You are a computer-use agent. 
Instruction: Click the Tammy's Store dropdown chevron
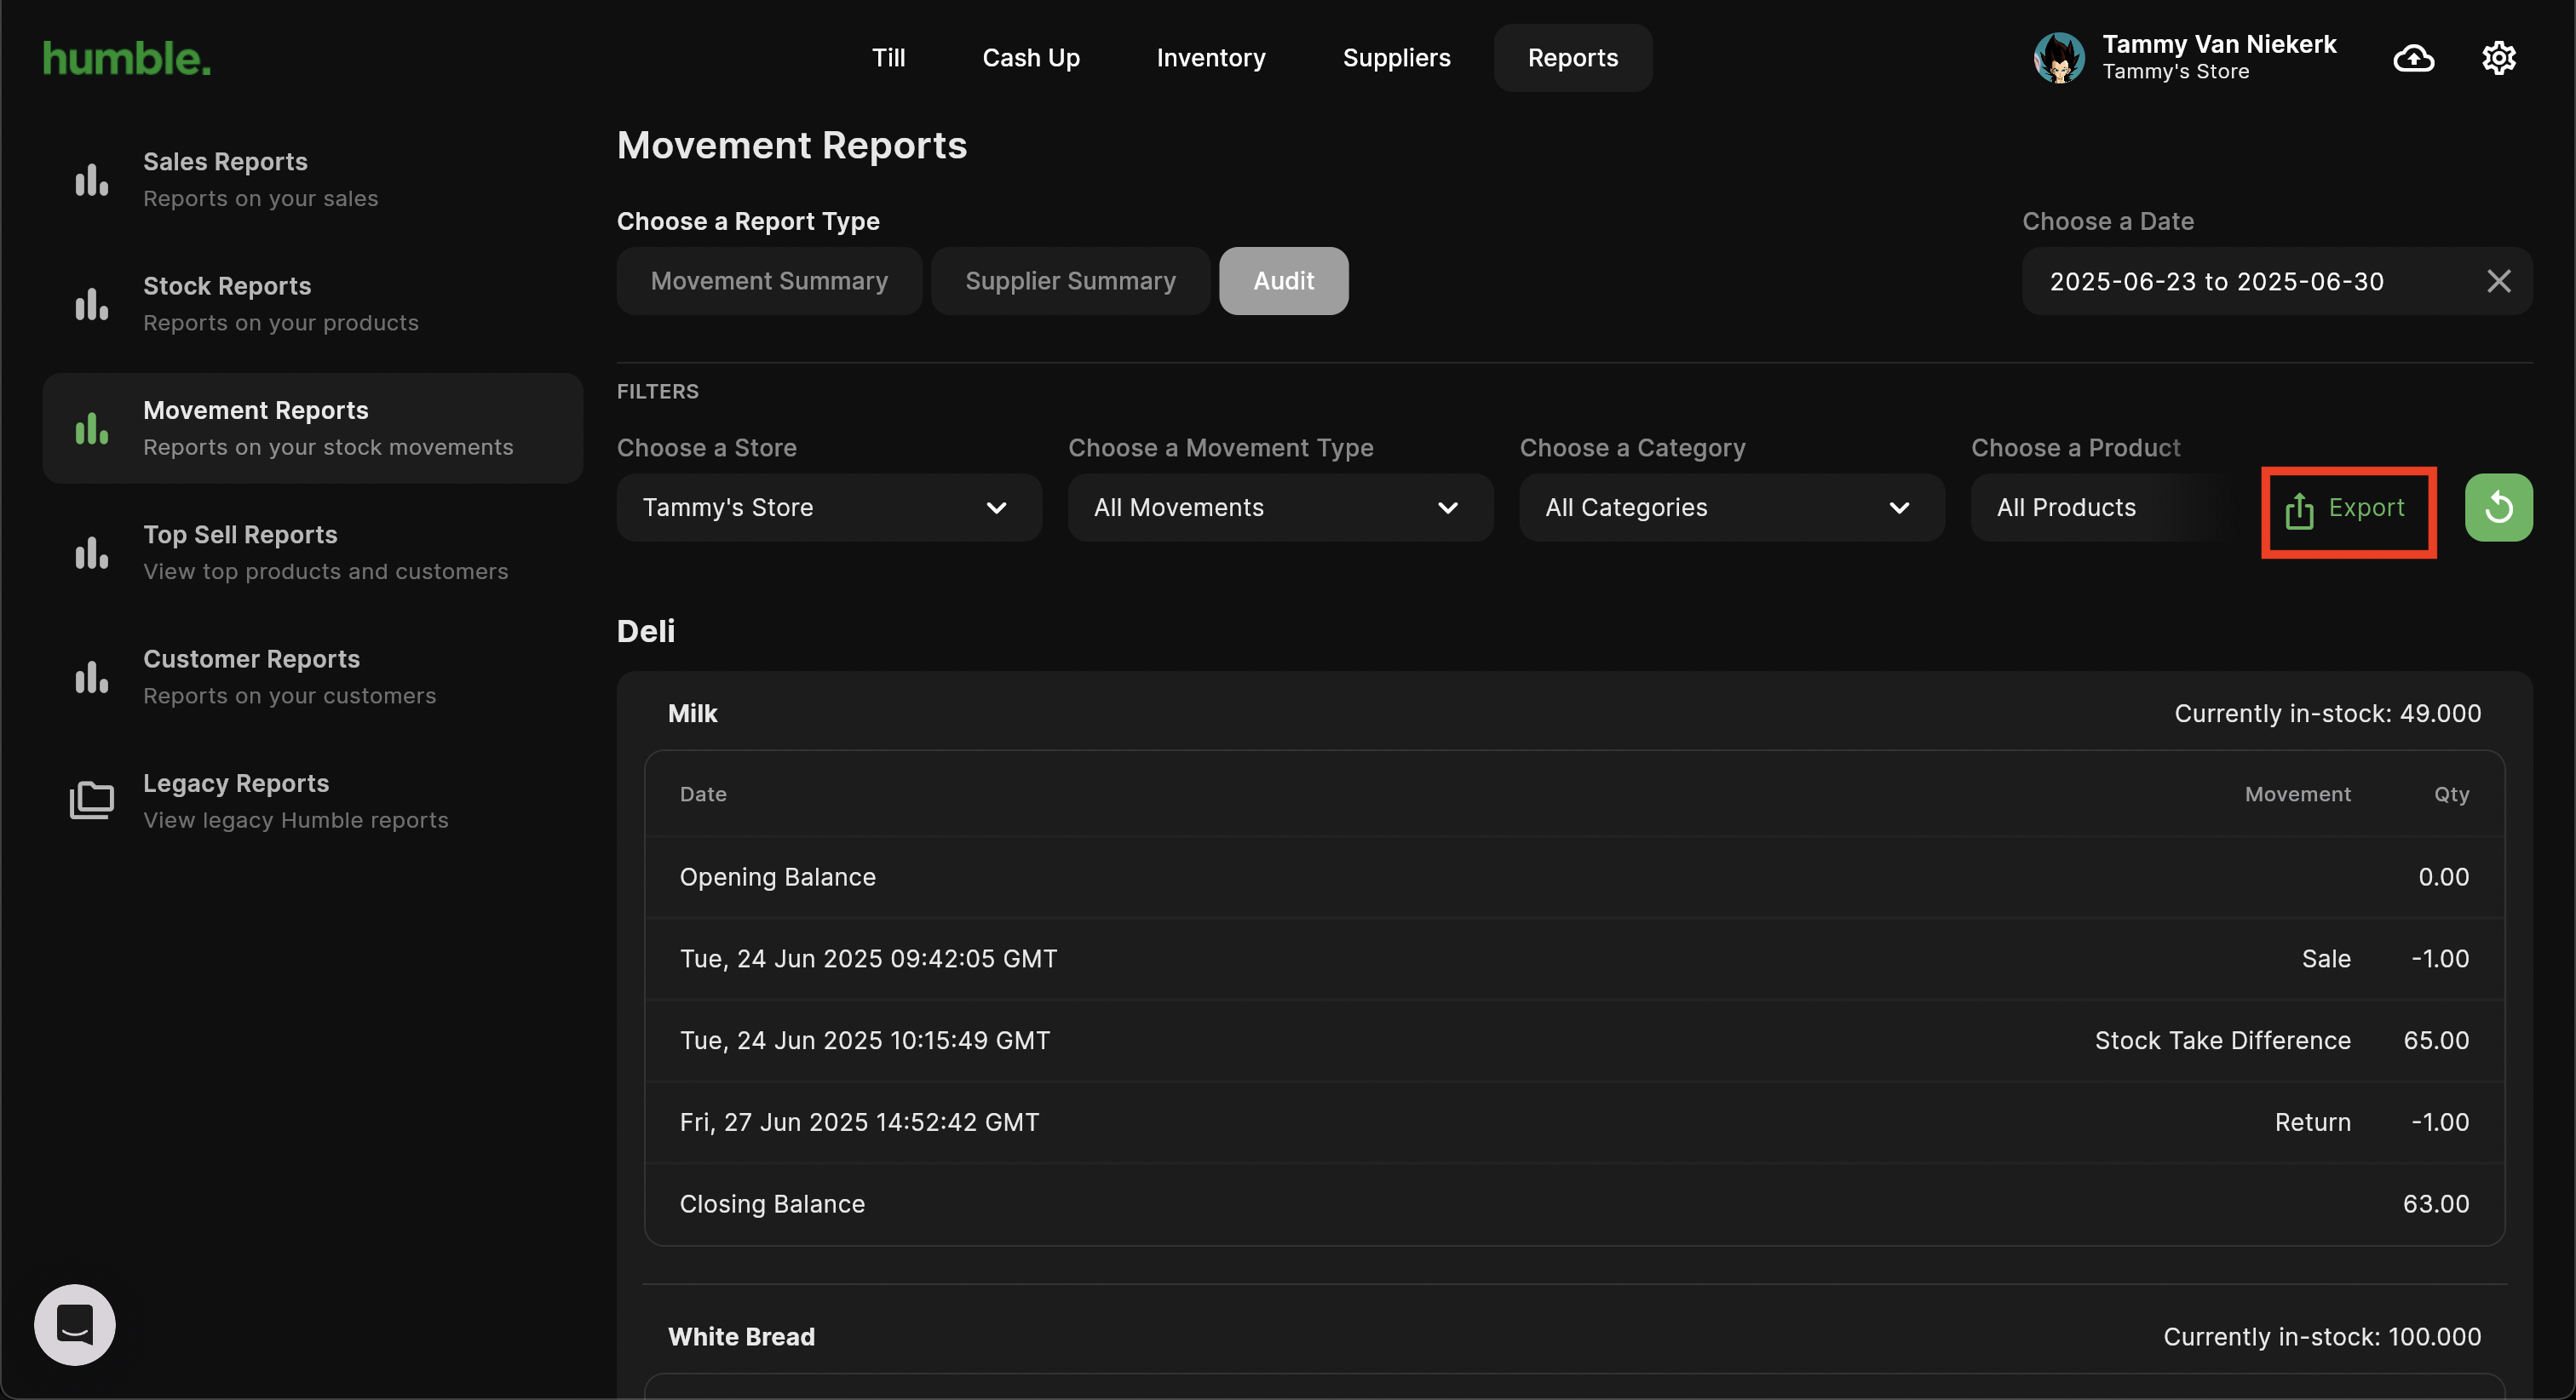point(996,508)
